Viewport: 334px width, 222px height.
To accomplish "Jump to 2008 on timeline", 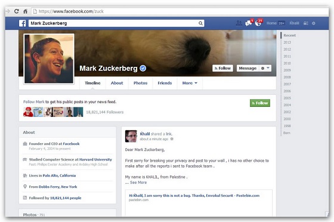I will (x=287, y=77).
